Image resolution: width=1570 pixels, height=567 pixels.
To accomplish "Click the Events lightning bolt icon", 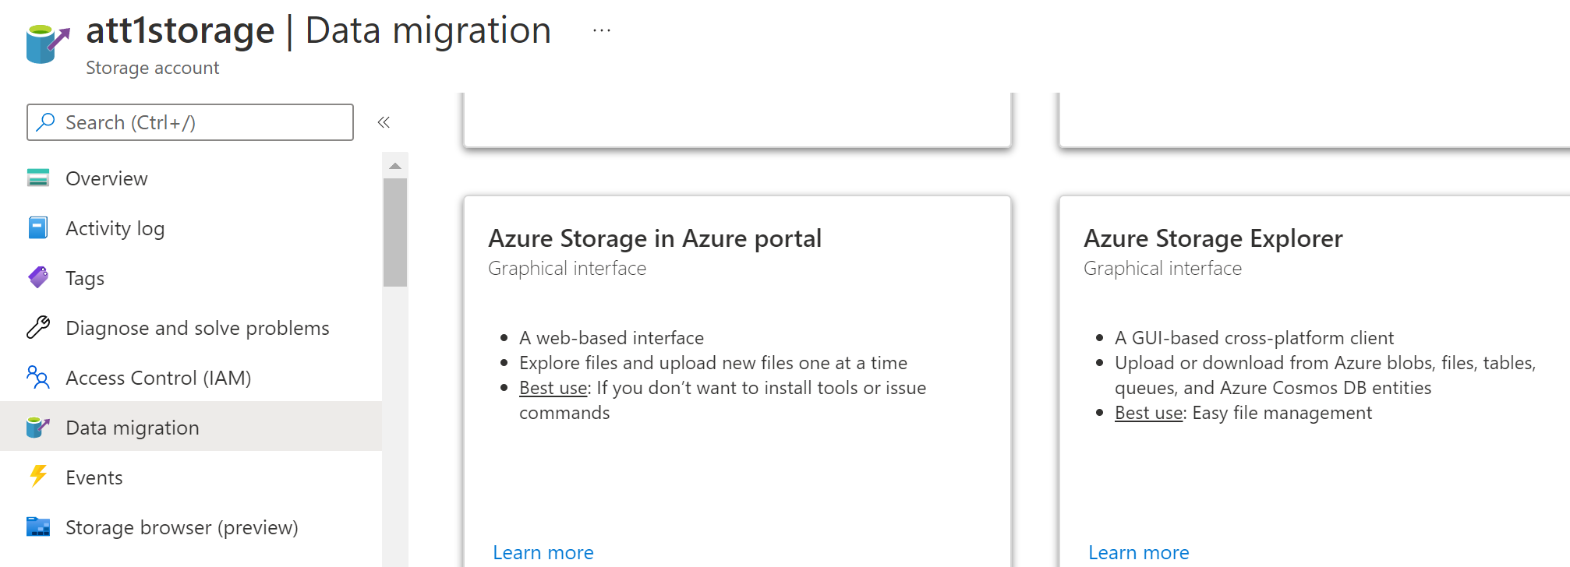I will click(38, 477).
